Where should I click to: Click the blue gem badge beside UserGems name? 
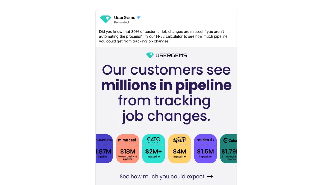(139, 18)
